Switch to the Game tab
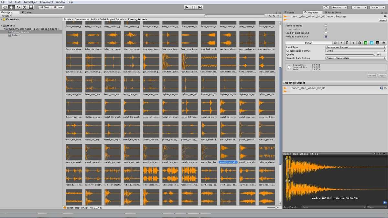This screenshot has width=388, height=218. point(27,12)
